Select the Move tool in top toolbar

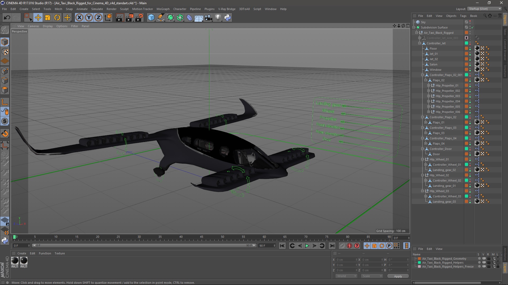click(38, 18)
